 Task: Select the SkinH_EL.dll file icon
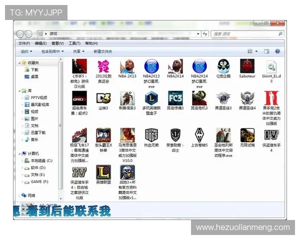click(271, 66)
